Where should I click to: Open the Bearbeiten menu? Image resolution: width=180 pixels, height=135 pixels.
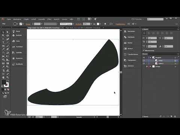coord(17,19)
